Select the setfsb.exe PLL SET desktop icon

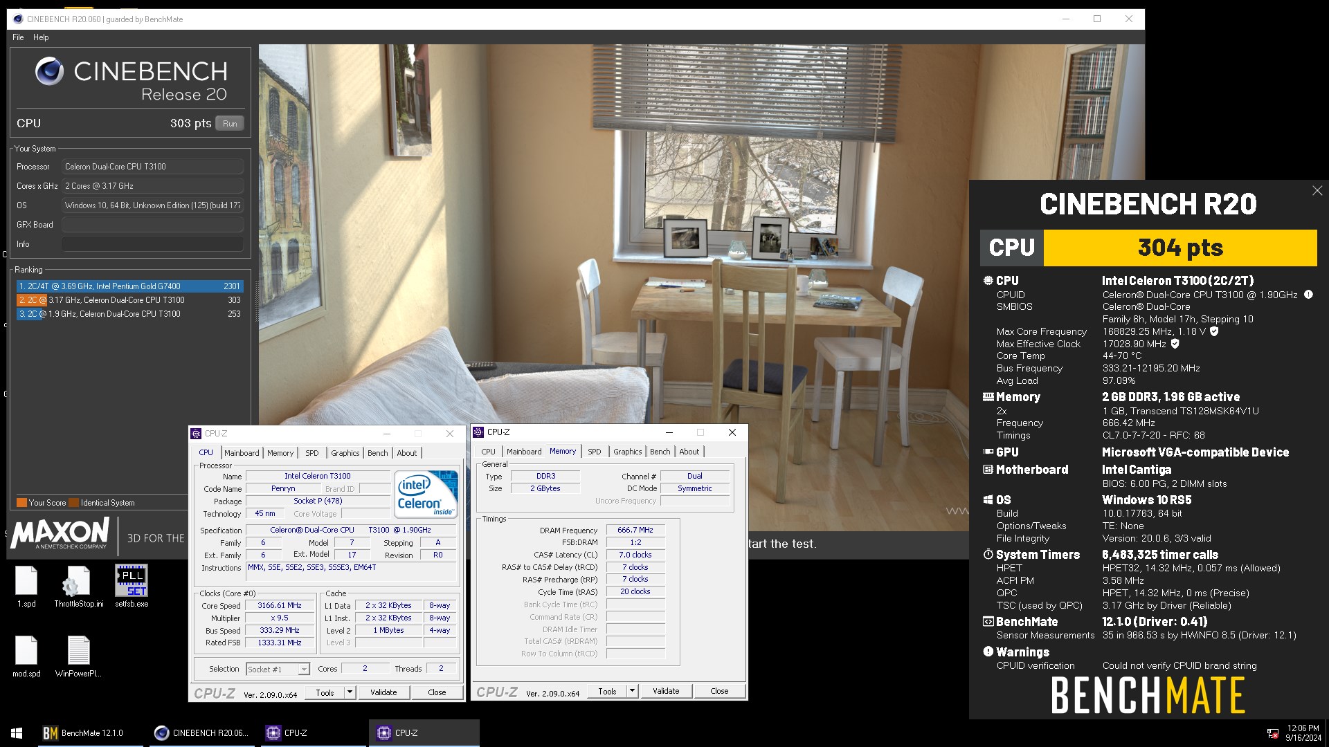point(132,587)
